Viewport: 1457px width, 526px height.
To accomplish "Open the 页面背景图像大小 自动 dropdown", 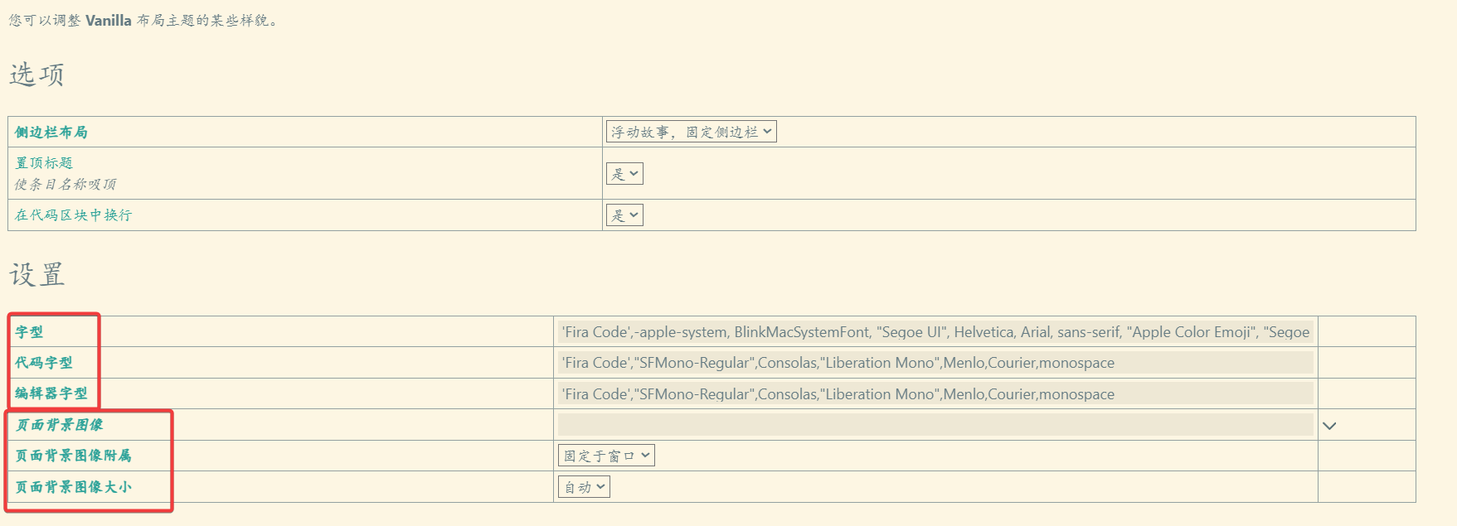I will [584, 487].
